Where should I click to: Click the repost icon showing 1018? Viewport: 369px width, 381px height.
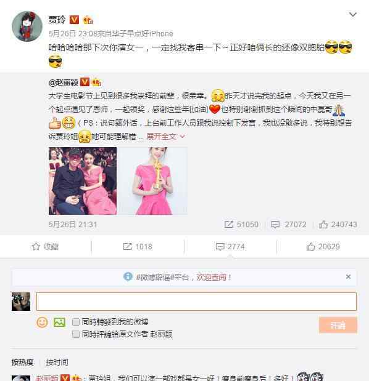[x=138, y=247]
